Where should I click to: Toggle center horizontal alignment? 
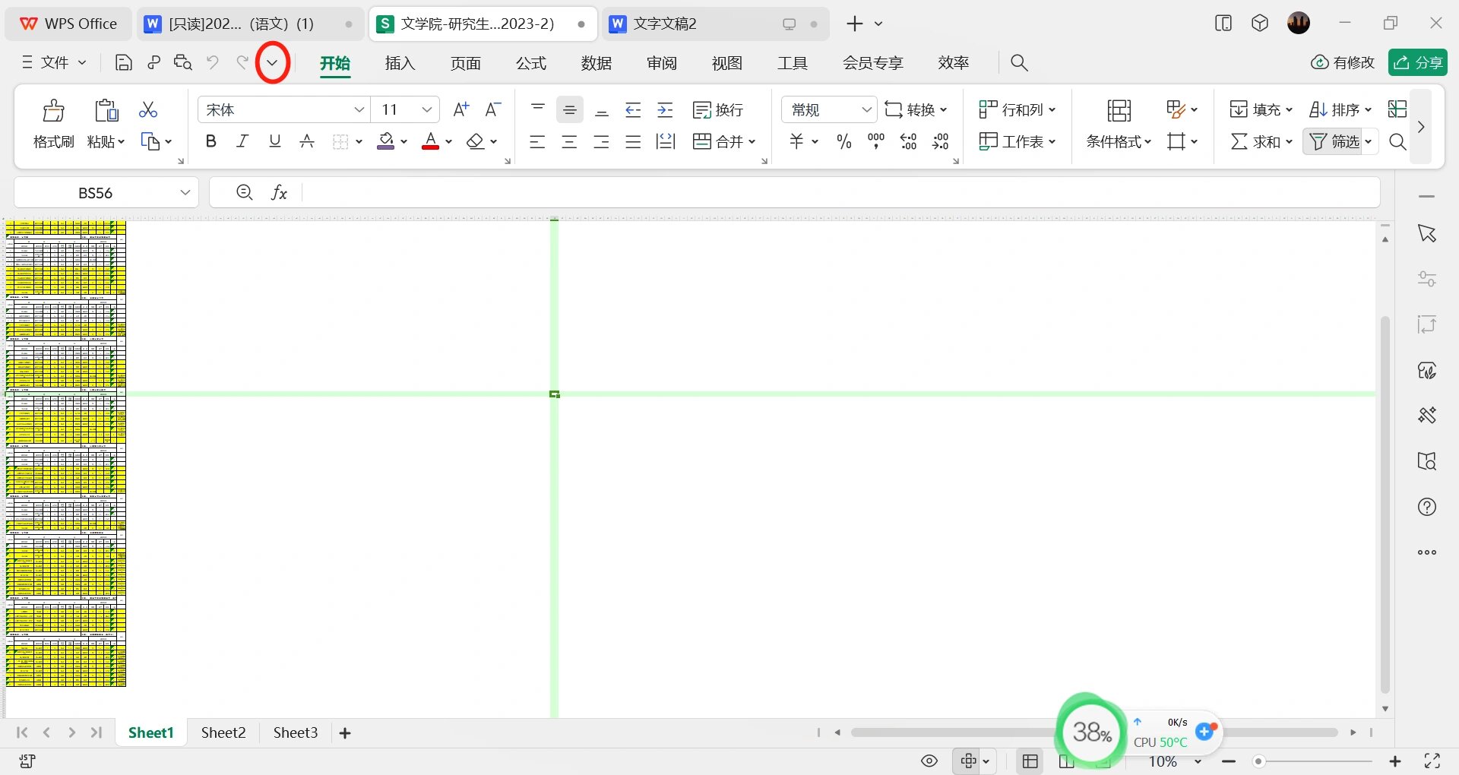tap(569, 141)
